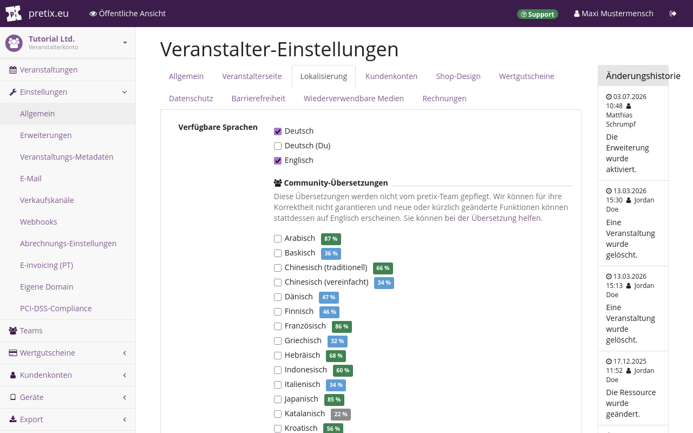
Task: Click the eye icon for Öffentliche Ansicht
Action: [93, 14]
